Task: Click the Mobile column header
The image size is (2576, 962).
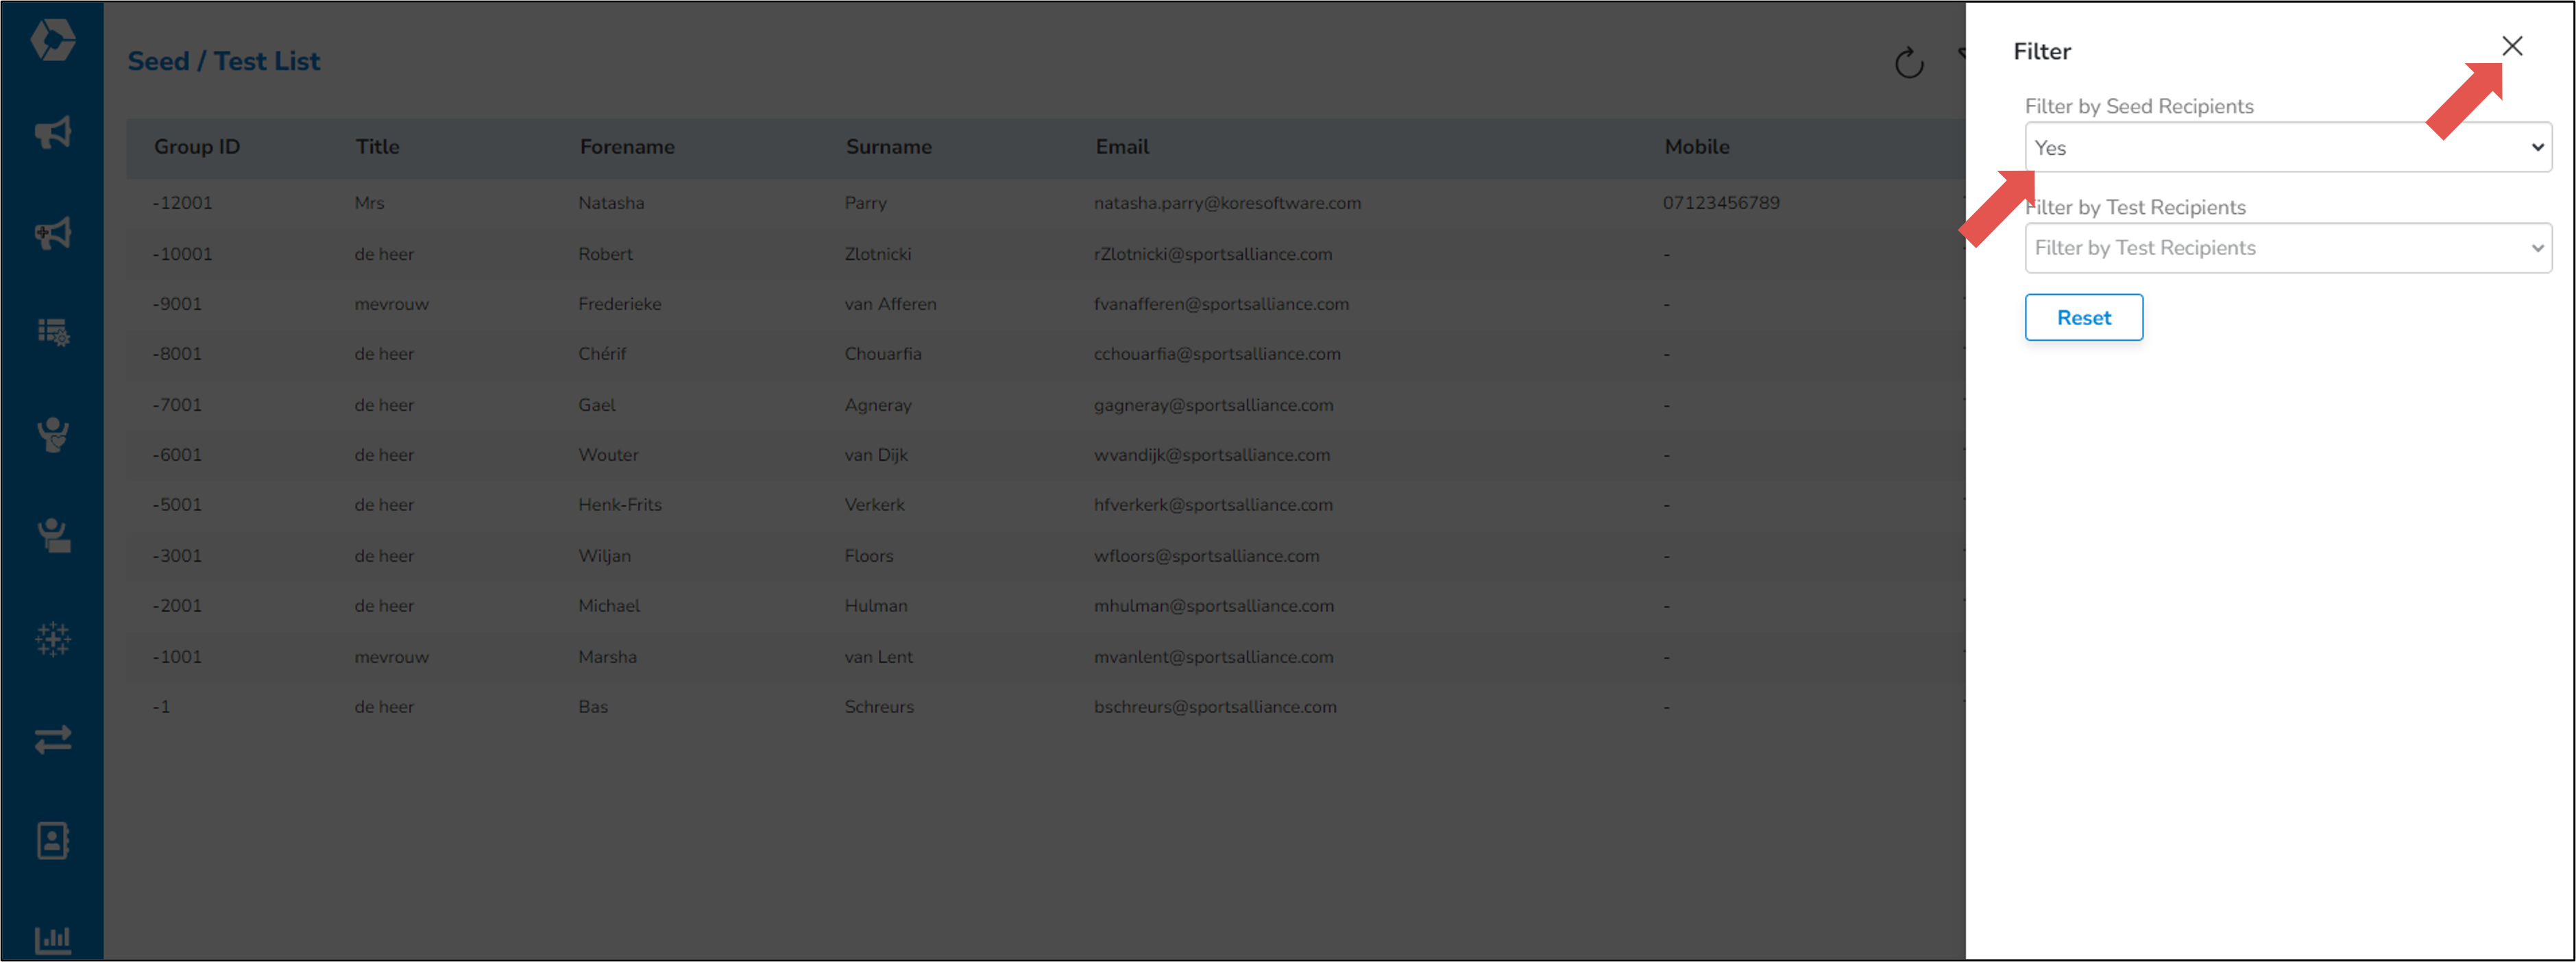Action: (x=1696, y=146)
